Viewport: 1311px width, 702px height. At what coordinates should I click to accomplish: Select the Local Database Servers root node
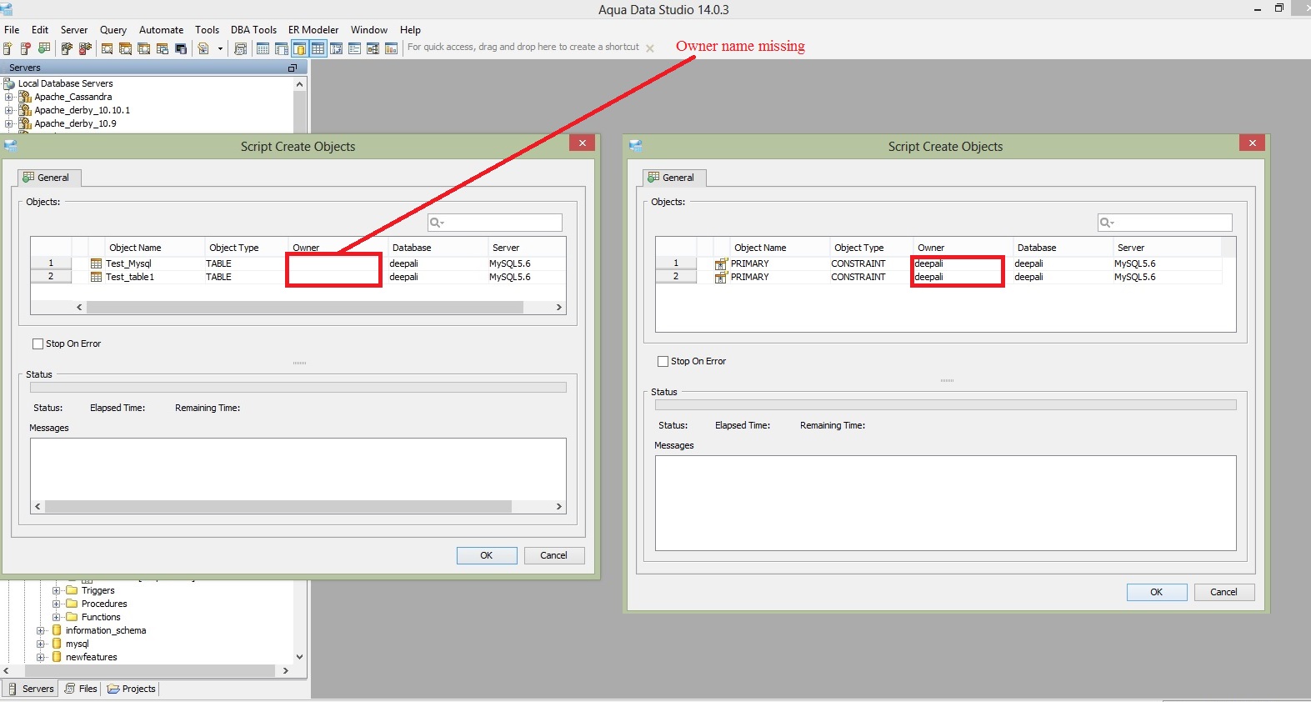(x=65, y=83)
